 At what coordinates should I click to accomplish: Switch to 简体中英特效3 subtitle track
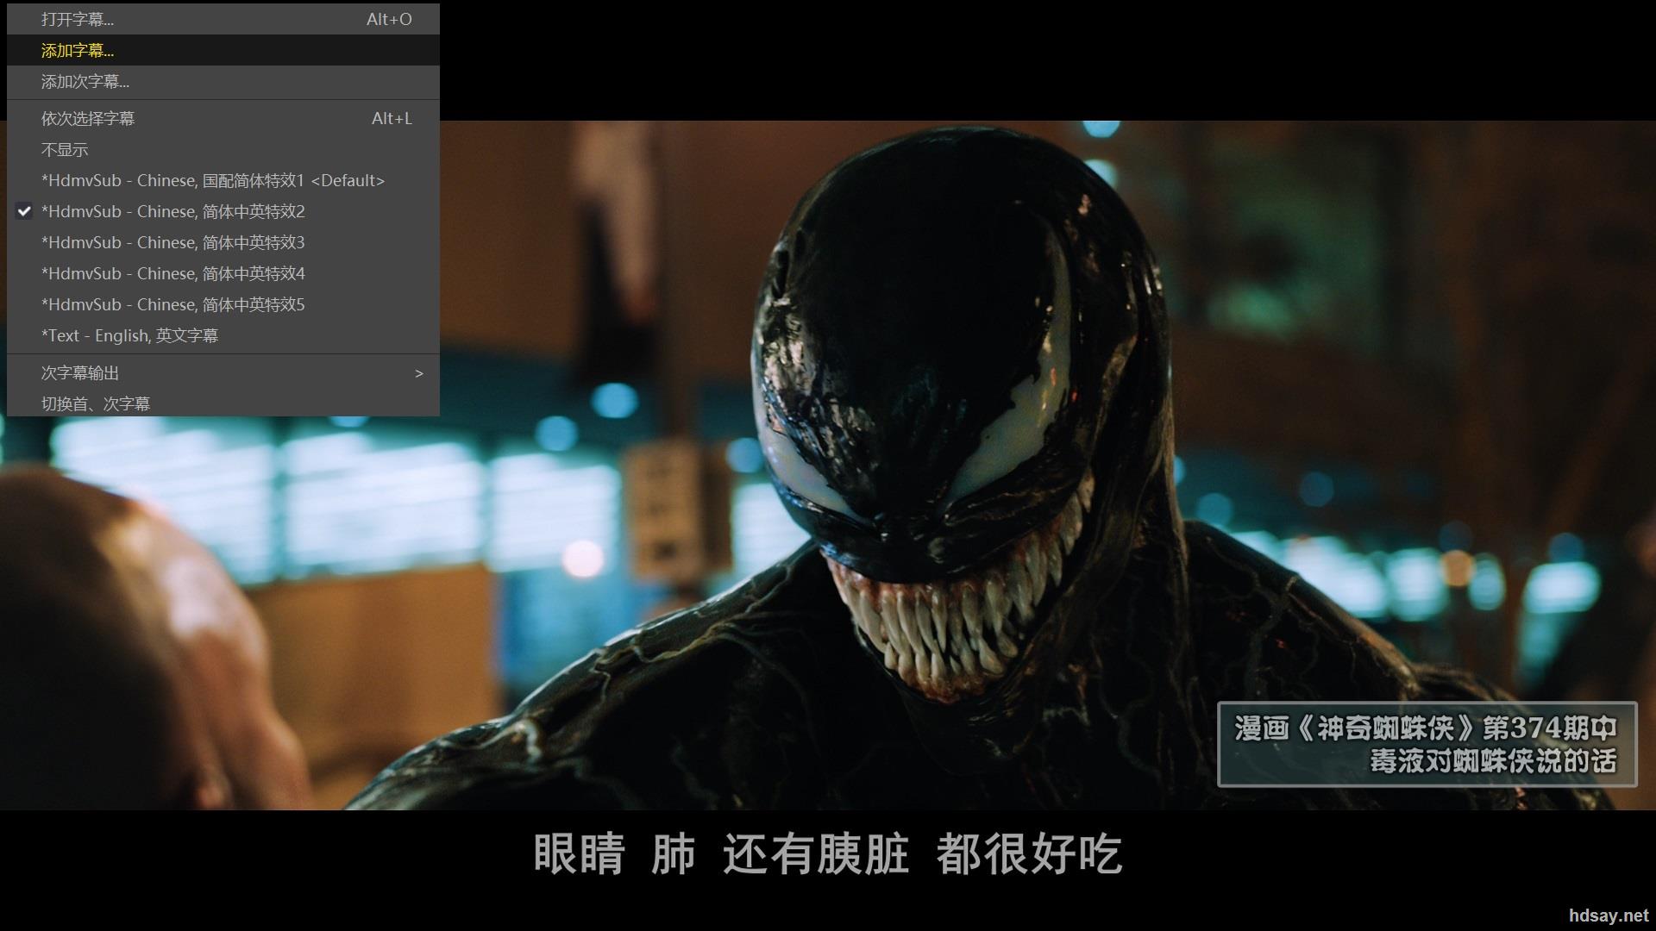click(172, 242)
